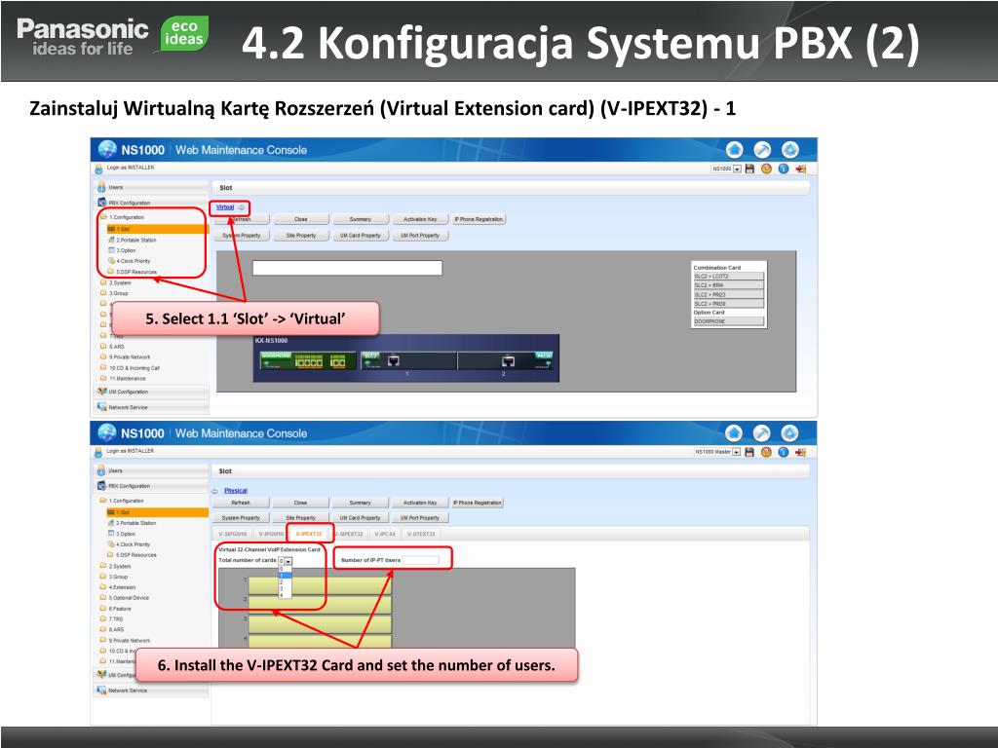Click Site Property in the upper console

tap(300, 236)
